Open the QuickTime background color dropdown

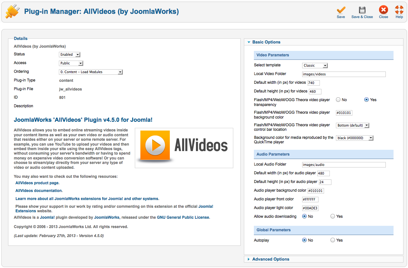355,138
